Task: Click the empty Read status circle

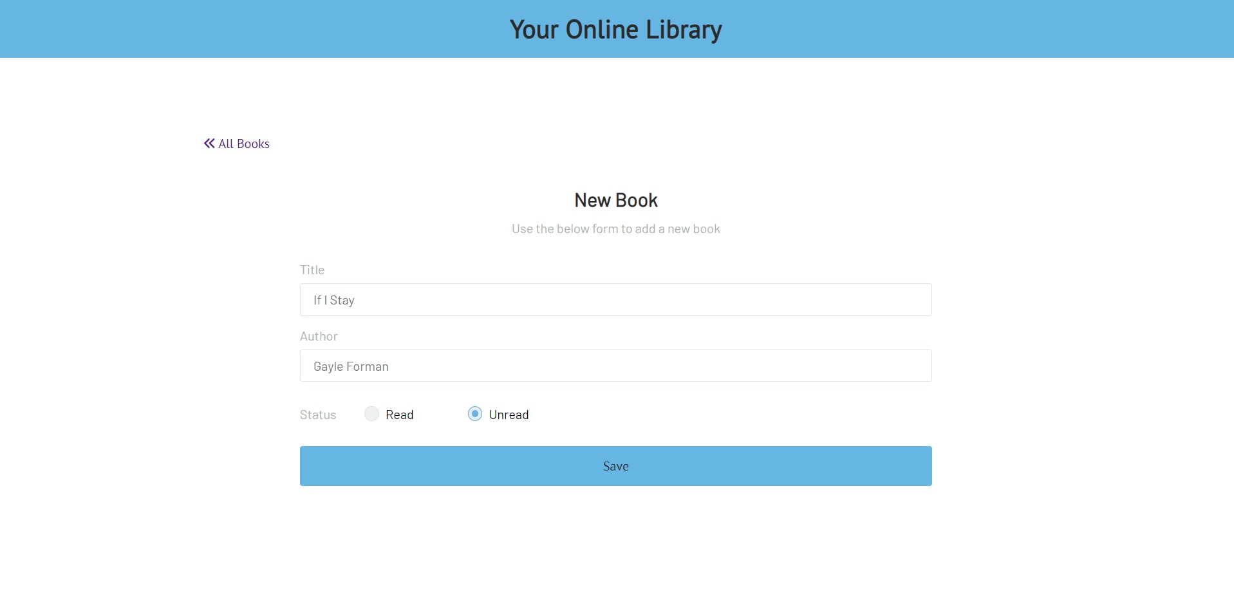Action: click(x=371, y=414)
